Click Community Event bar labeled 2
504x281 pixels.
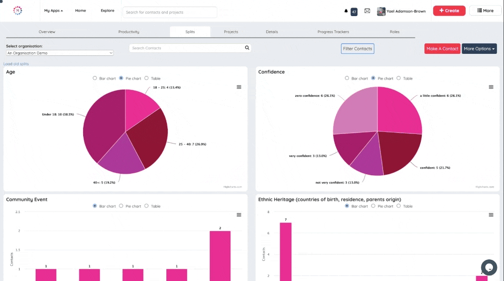click(220, 256)
